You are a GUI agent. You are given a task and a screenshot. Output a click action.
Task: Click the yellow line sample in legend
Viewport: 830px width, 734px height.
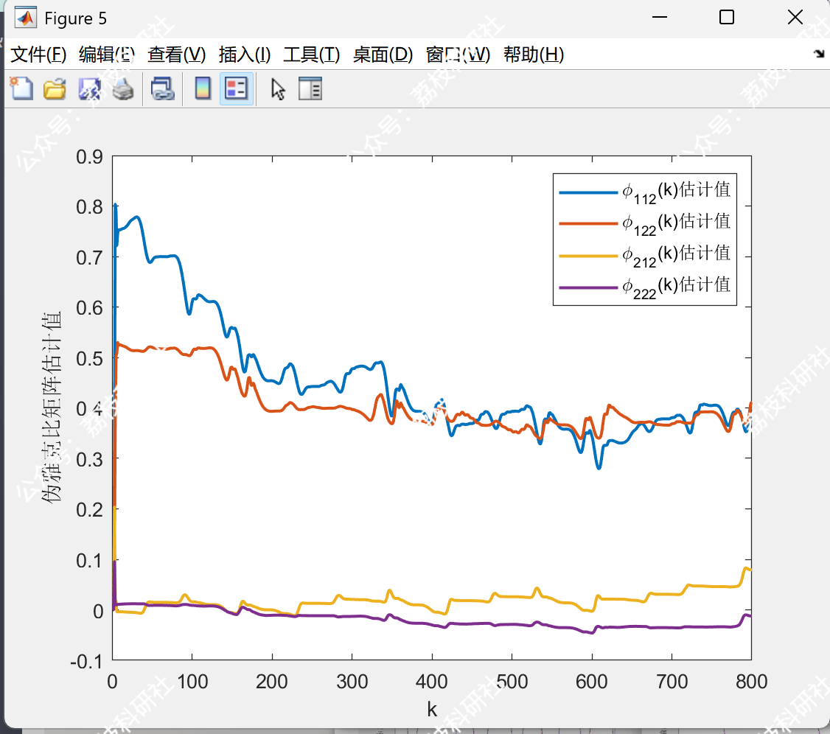(x=588, y=256)
